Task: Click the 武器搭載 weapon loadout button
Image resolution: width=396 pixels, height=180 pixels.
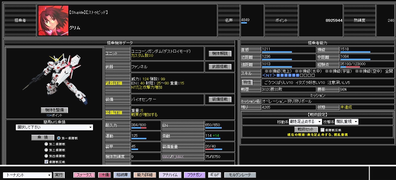Action: [x=220, y=67]
